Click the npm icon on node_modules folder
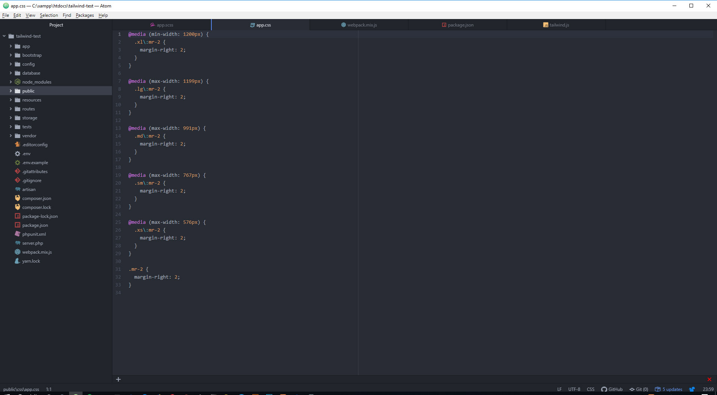Viewport: 717px width, 395px height. pos(18,82)
